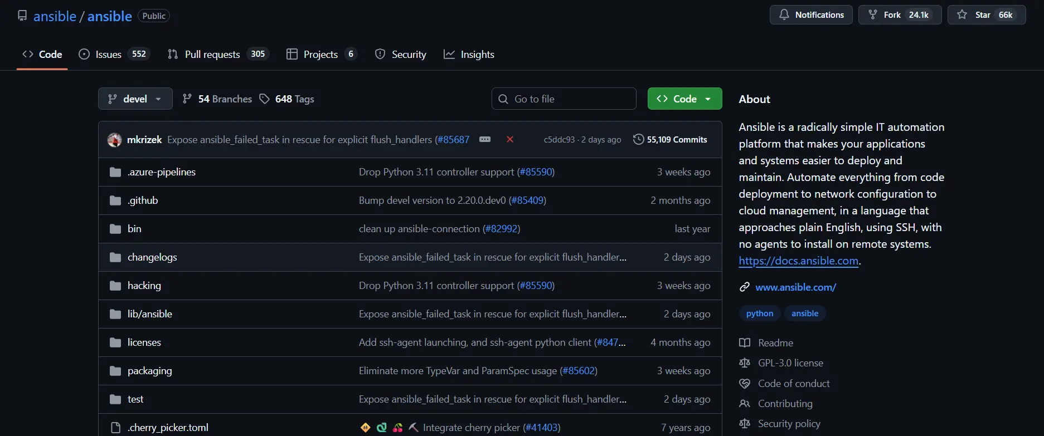Image resolution: width=1044 pixels, height=436 pixels.
Task: Click the Star icon
Action: 962,14
